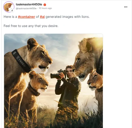The height and width of the screenshot is (128, 132).
Task: Enlarge the AI lion image
Action: tap(53, 81)
